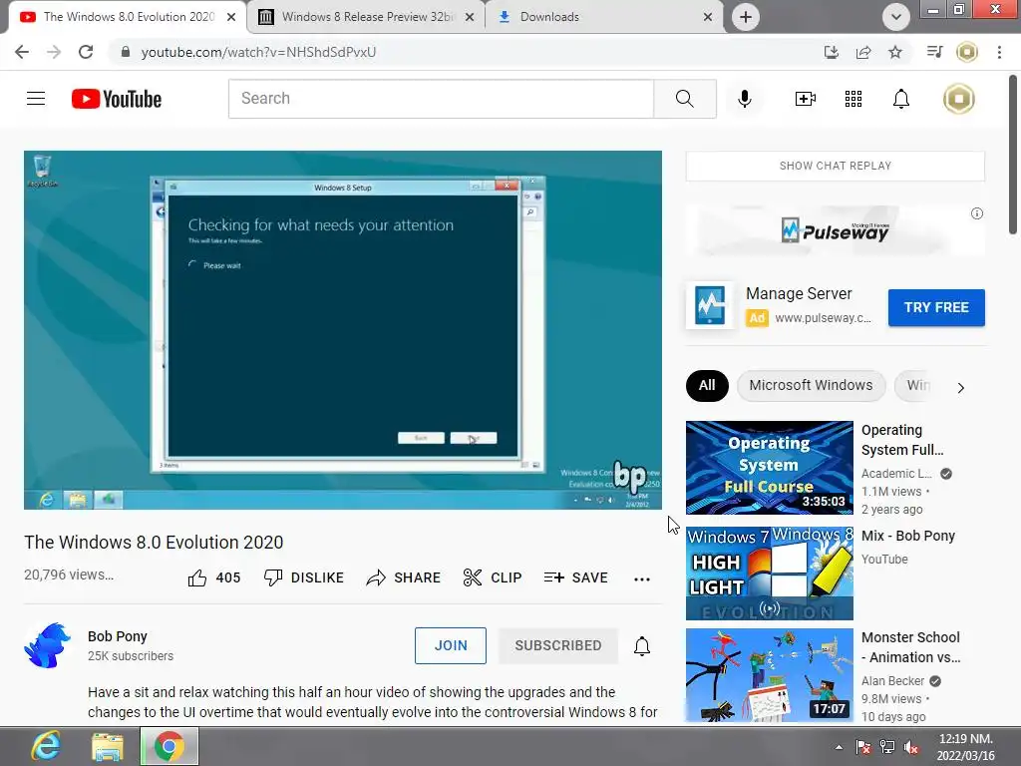Open the account avatar menu in YouTube header
The width and height of the screenshot is (1021, 766).
pyautogui.click(x=958, y=99)
